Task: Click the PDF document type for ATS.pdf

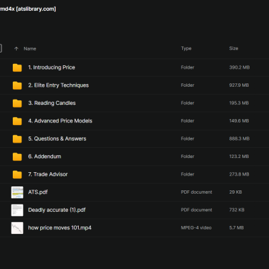Action: [196, 192]
